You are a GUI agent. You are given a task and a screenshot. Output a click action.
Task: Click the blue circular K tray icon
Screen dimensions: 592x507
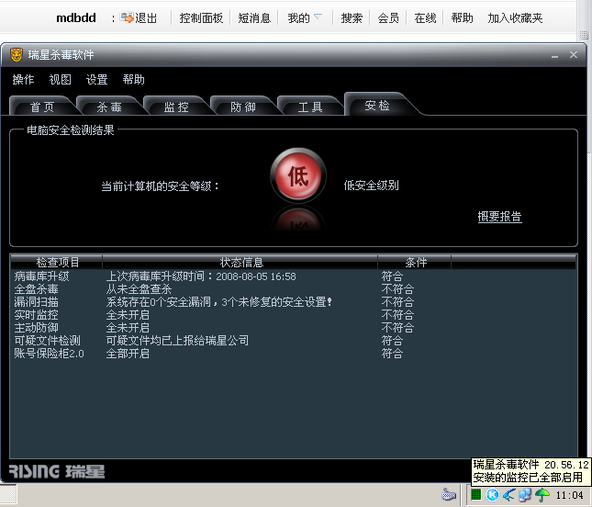(x=492, y=494)
